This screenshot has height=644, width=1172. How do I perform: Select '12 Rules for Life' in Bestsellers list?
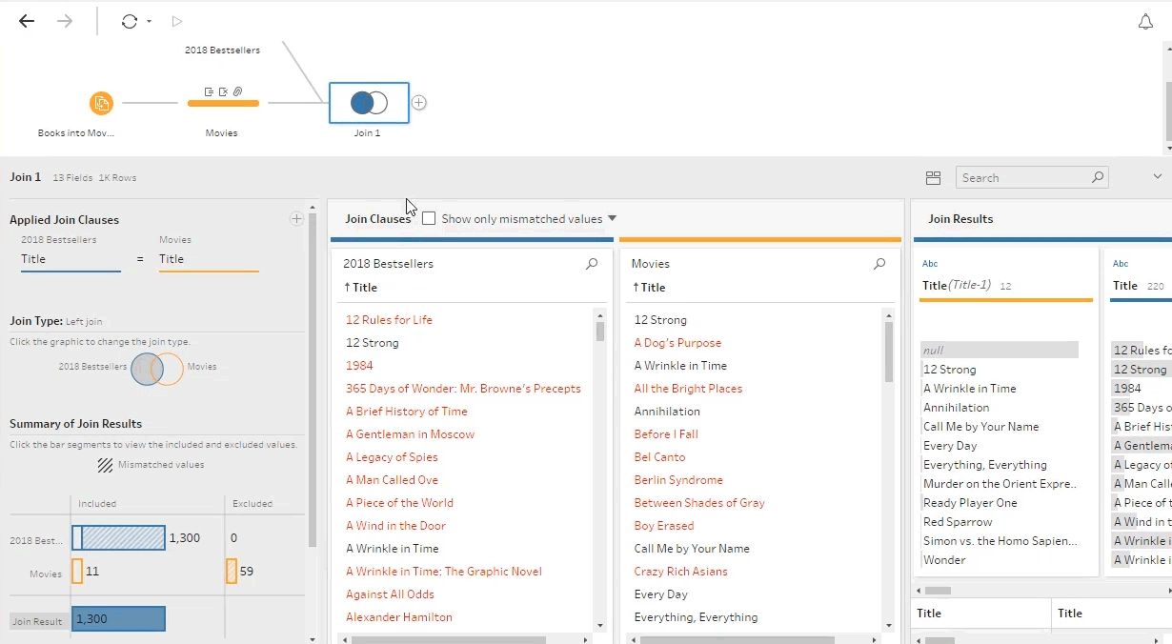coord(389,320)
